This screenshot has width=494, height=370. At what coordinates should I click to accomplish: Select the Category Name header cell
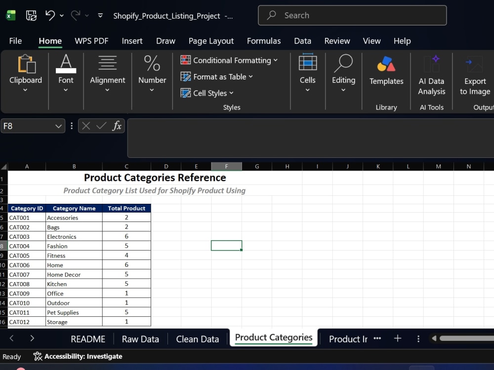tap(74, 208)
